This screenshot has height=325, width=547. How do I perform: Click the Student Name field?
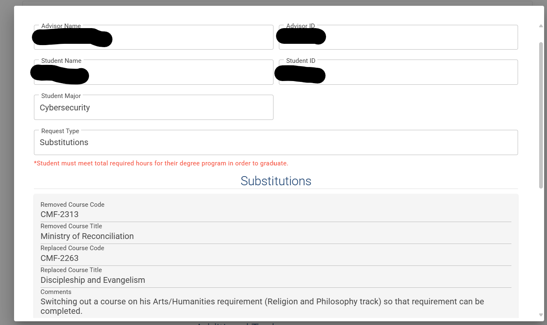coord(154,72)
